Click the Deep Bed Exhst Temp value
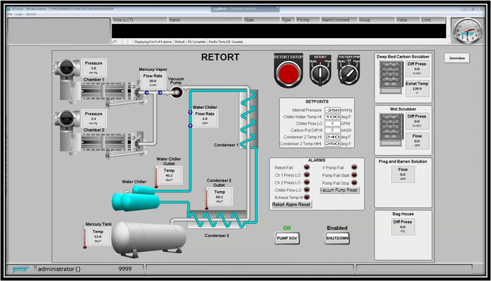 tap(417, 89)
